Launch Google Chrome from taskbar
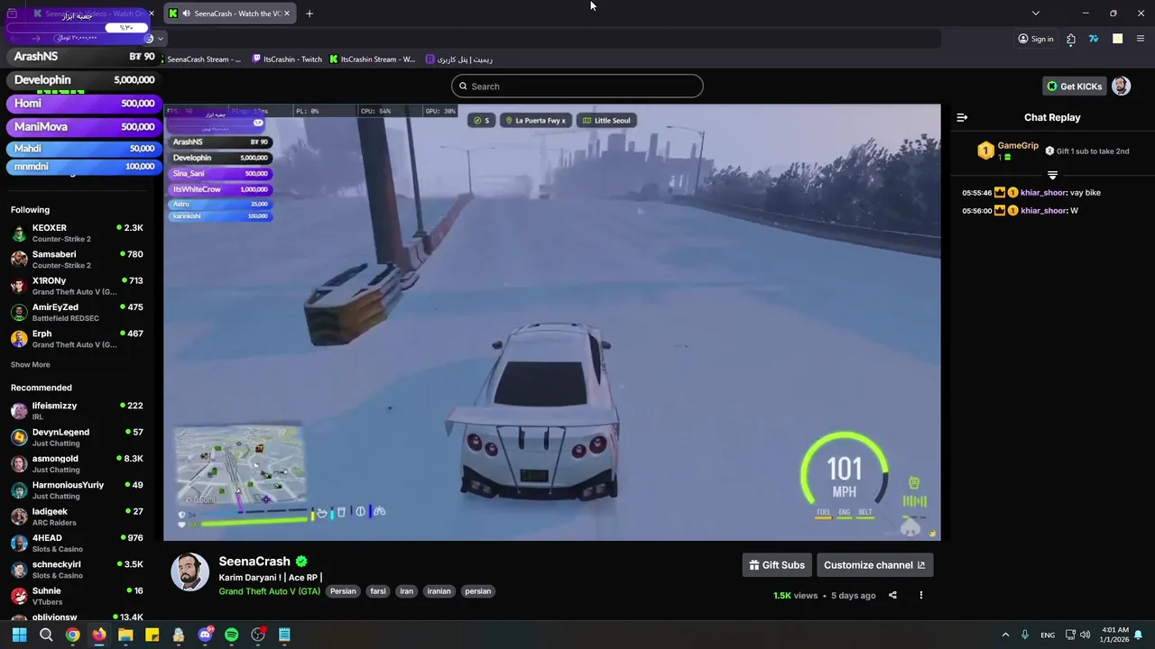1155x649 pixels. [x=72, y=635]
